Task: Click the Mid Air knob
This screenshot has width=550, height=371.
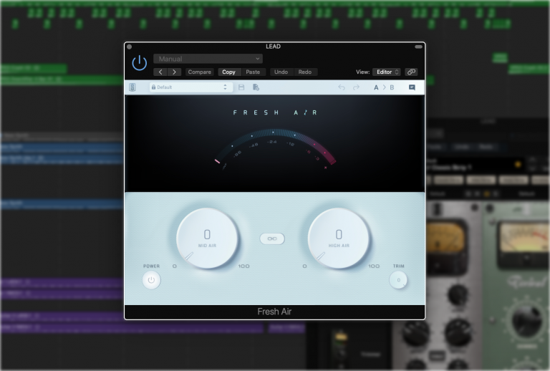Action: [207, 238]
